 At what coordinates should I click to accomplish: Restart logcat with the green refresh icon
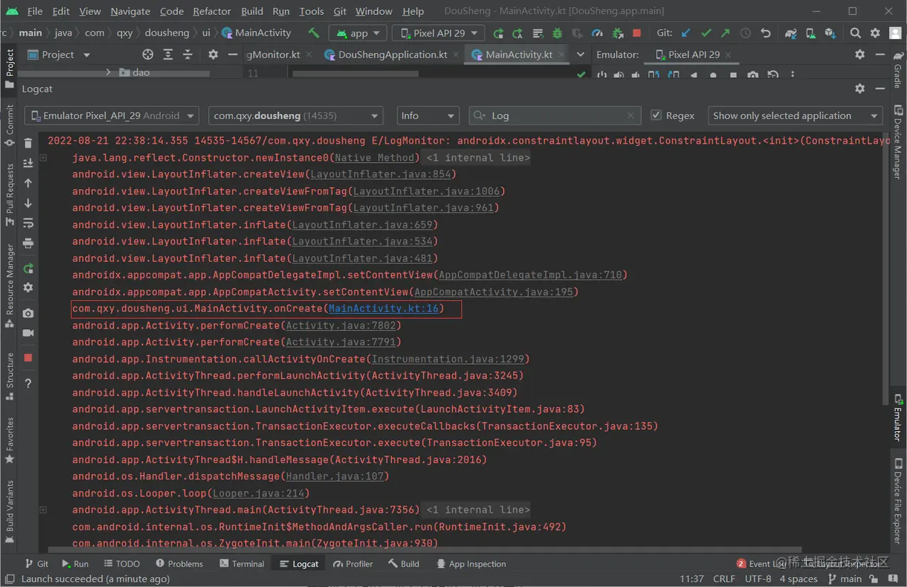[28, 268]
